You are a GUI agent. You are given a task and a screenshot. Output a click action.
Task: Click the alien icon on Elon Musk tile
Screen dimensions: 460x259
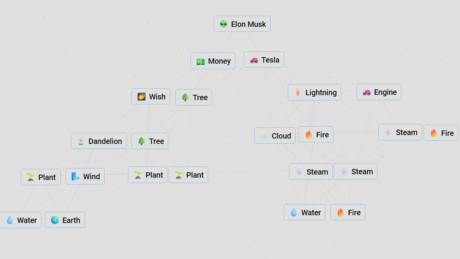223,24
